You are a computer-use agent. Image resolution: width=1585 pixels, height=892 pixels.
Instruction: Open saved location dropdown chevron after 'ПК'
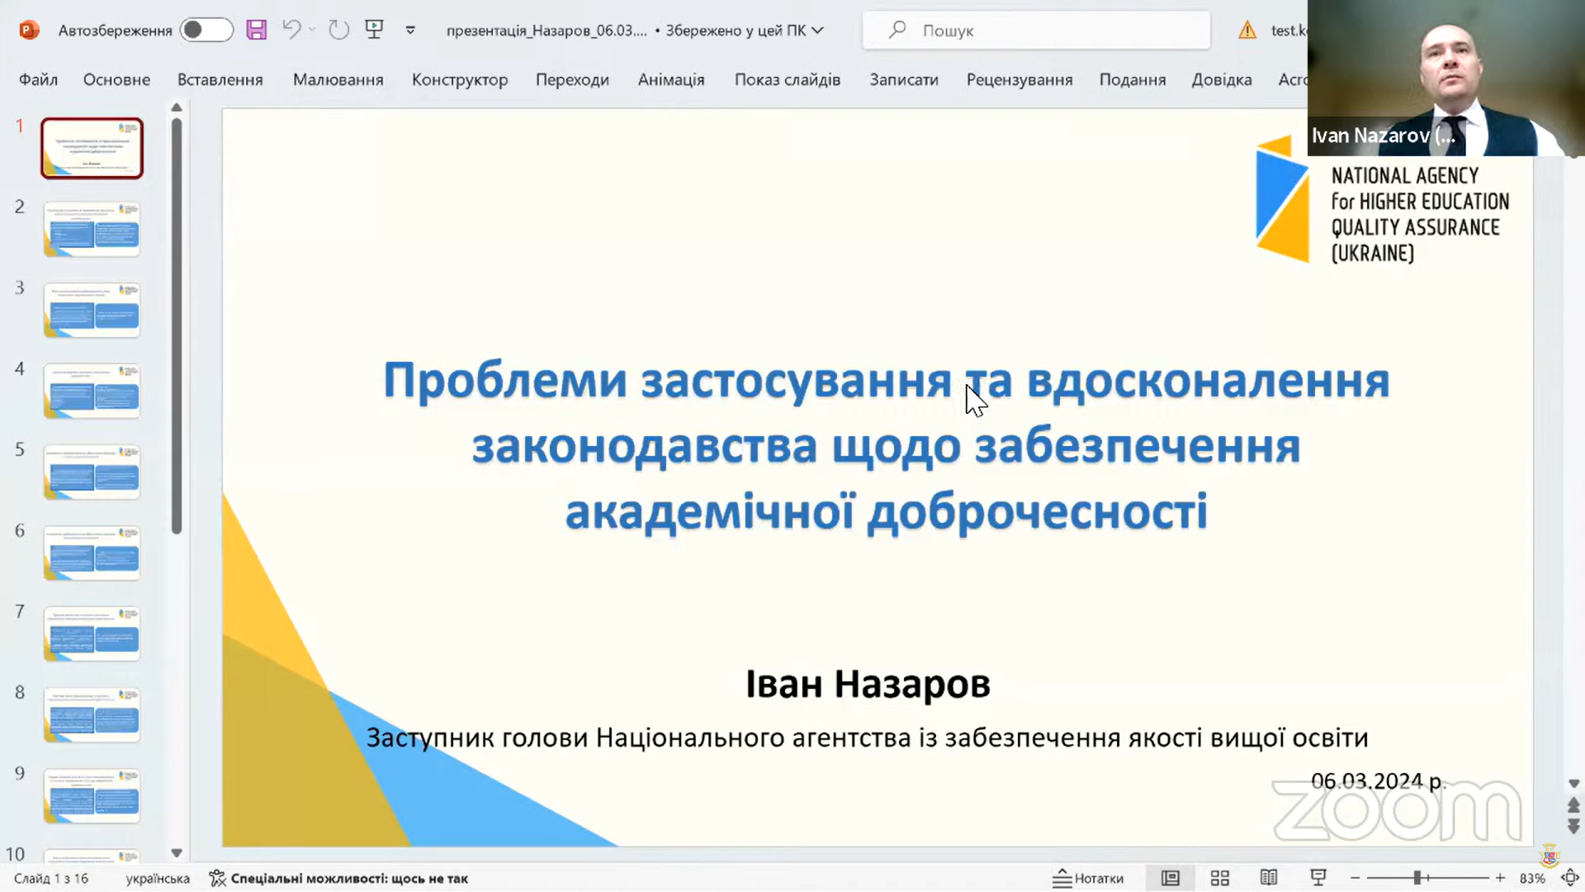coord(817,31)
